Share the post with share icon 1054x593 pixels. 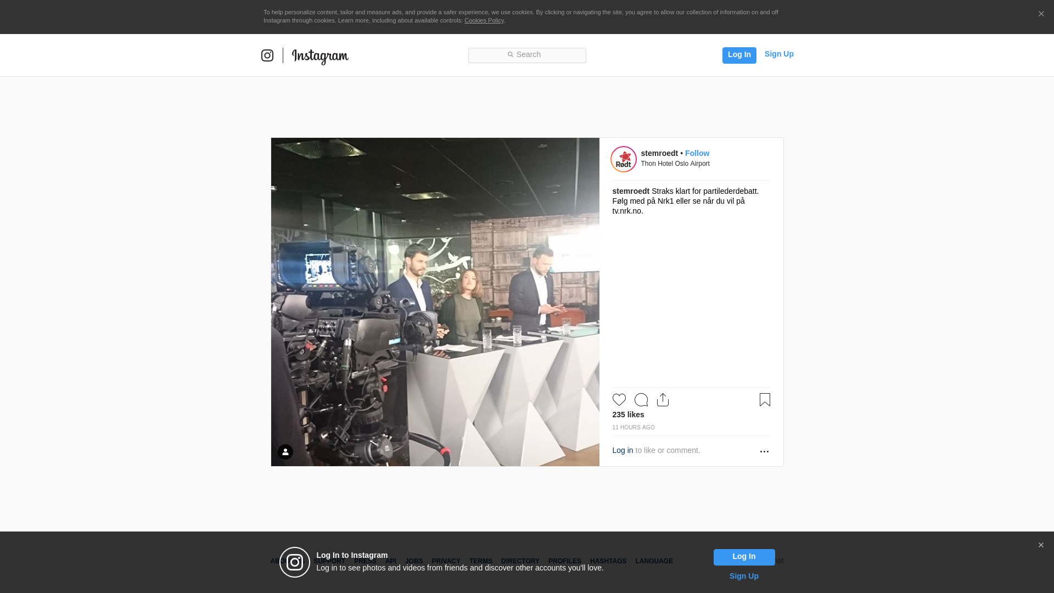(663, 400)
